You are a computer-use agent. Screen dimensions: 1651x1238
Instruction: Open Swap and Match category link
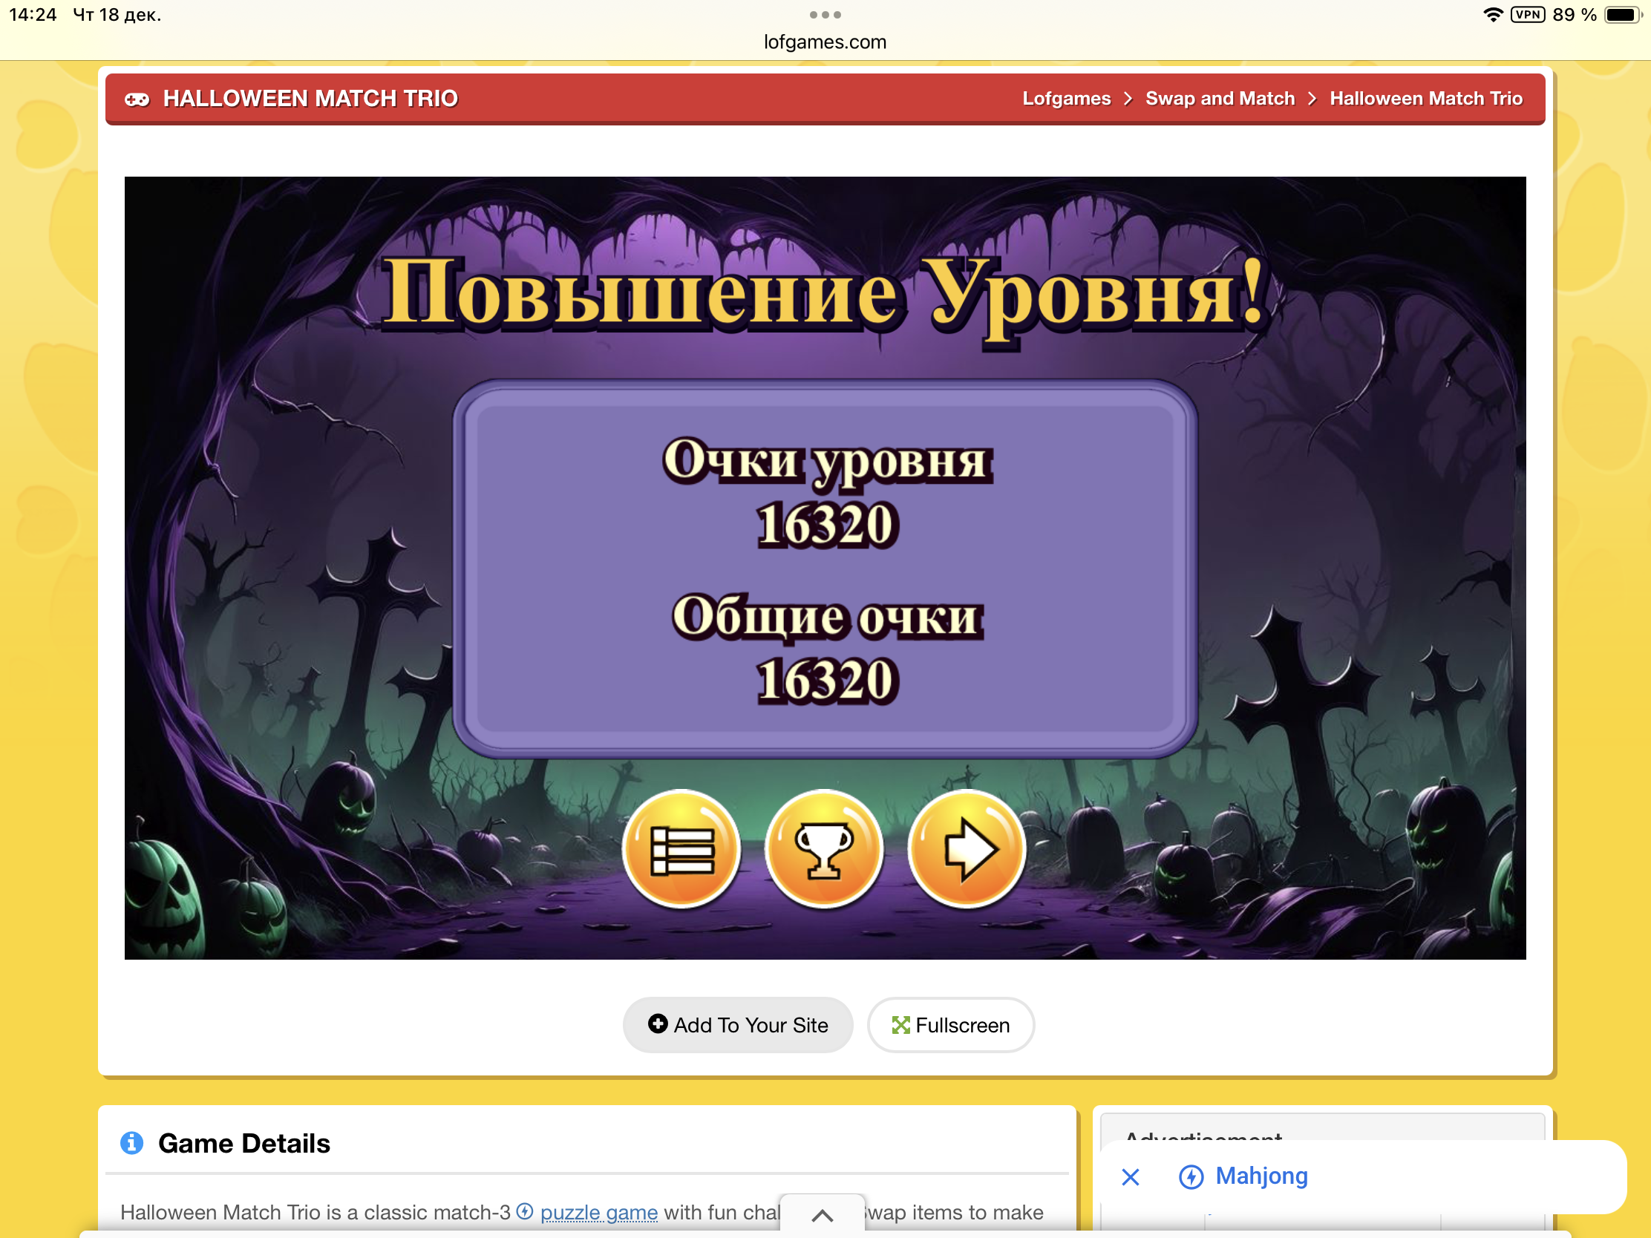click(x=1220, y=99)
